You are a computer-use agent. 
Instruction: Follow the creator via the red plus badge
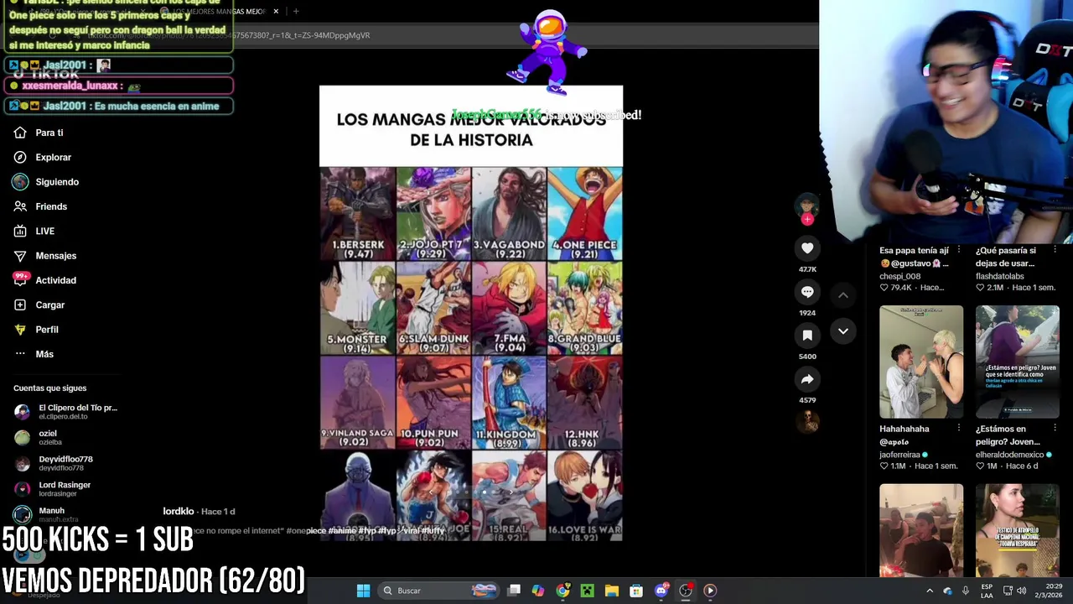[x=807, y=220]
